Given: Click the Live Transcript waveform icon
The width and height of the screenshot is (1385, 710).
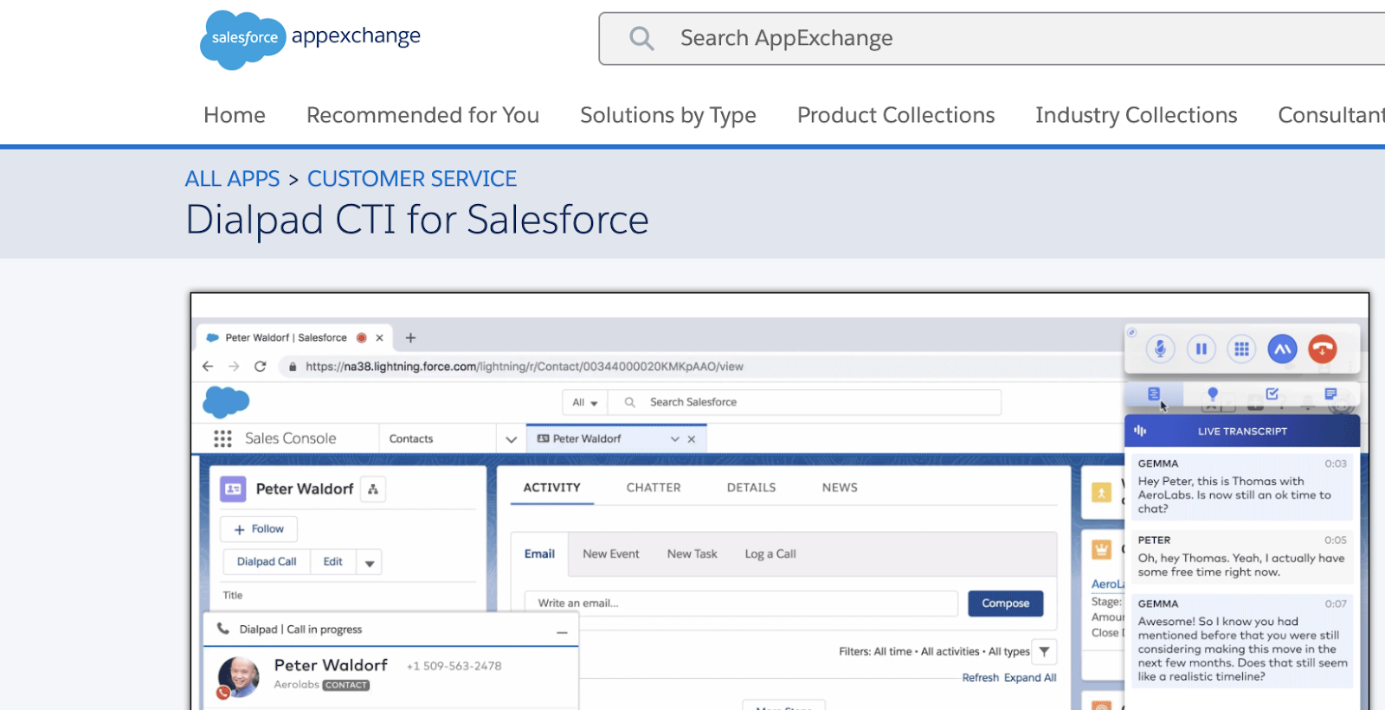Looking at the screenshot, I should click(x=1140, y=431).
